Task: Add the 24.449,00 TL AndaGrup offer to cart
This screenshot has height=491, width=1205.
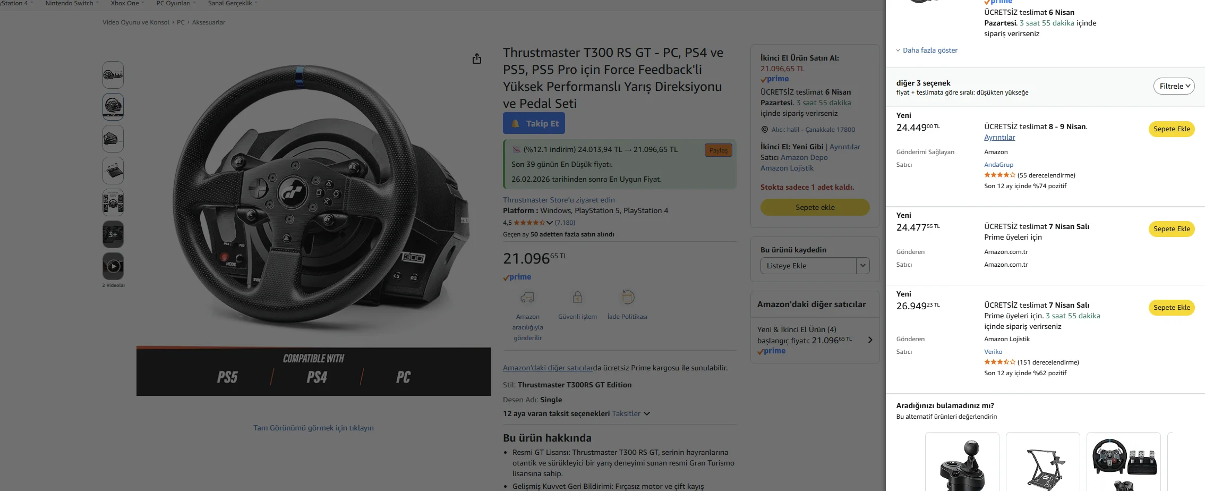Action: click(1172, 129)
